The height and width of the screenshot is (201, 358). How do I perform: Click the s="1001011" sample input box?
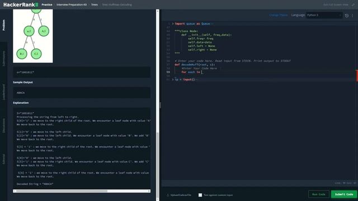coord(82,72)
